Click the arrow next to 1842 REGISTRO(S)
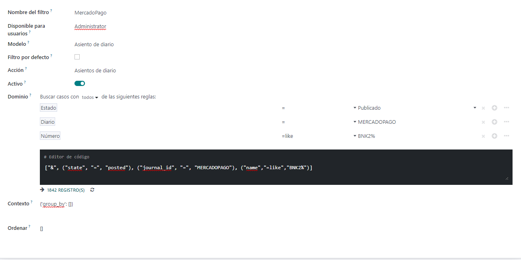 click(42, 190)
